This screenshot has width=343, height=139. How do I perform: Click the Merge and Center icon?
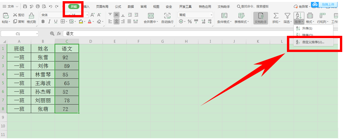(151, 15)
